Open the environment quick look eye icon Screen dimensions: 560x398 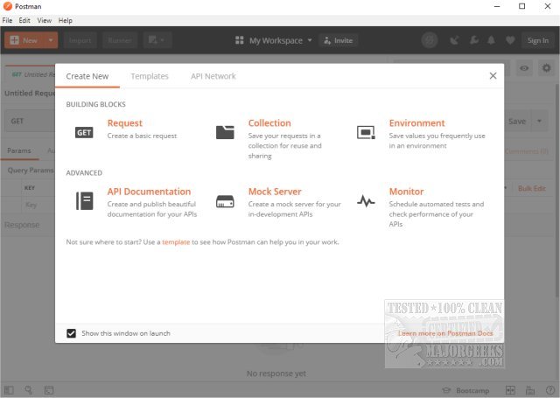(525, 68)
